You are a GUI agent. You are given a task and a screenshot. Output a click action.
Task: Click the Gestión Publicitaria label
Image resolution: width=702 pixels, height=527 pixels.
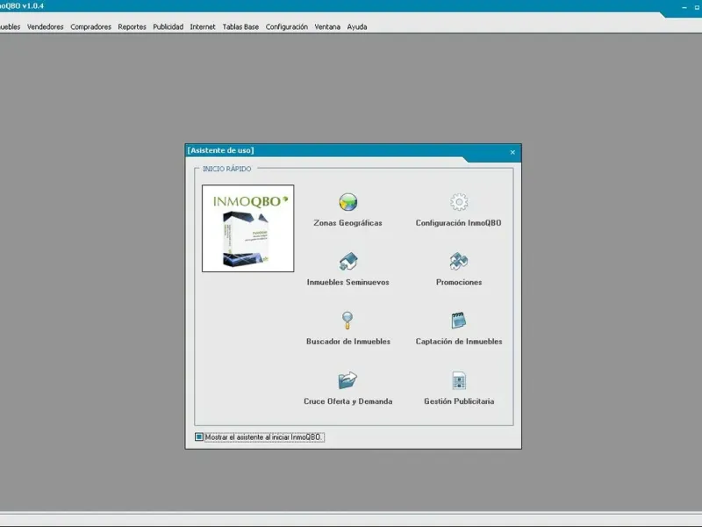[459, 401]
